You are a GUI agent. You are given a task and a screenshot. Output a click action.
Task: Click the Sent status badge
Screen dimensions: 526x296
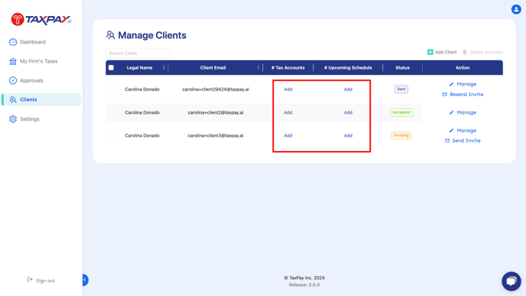pyautogui.click(x=401, y=89)
